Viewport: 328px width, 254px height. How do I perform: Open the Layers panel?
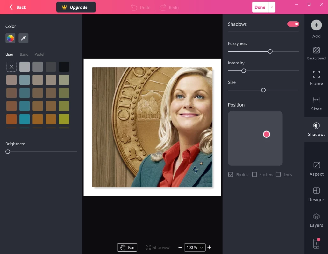pyautogui.click(x=316, y=220)
